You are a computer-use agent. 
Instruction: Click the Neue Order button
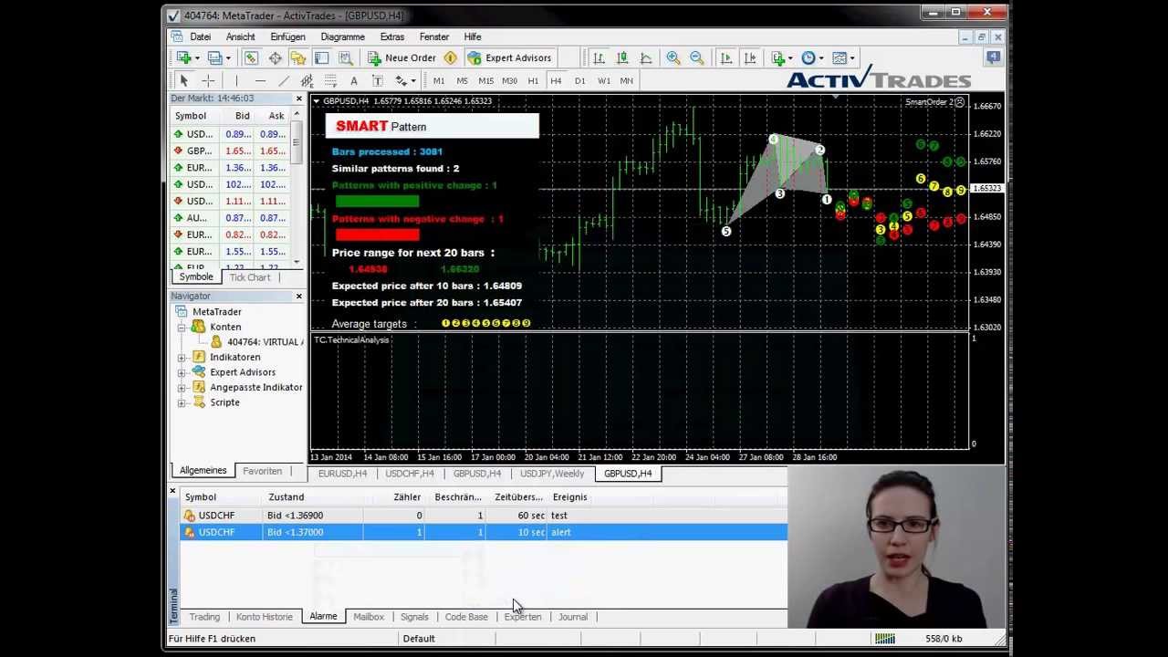(x=402, y=57)
